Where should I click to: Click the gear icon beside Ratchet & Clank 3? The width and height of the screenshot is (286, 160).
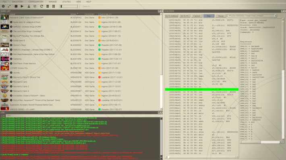(x=11, y=91)
